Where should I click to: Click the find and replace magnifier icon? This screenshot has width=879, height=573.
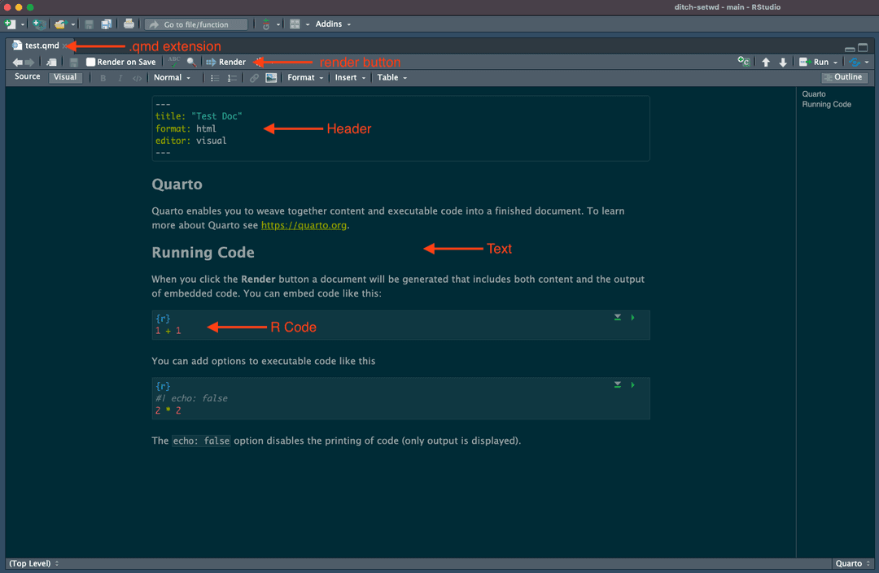pos(191,62)
